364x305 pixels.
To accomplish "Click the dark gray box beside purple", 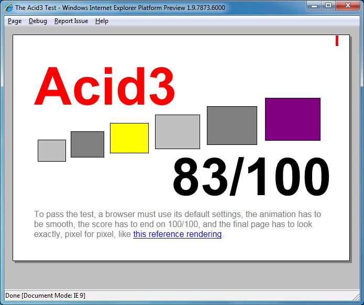I will click(232, 126).
